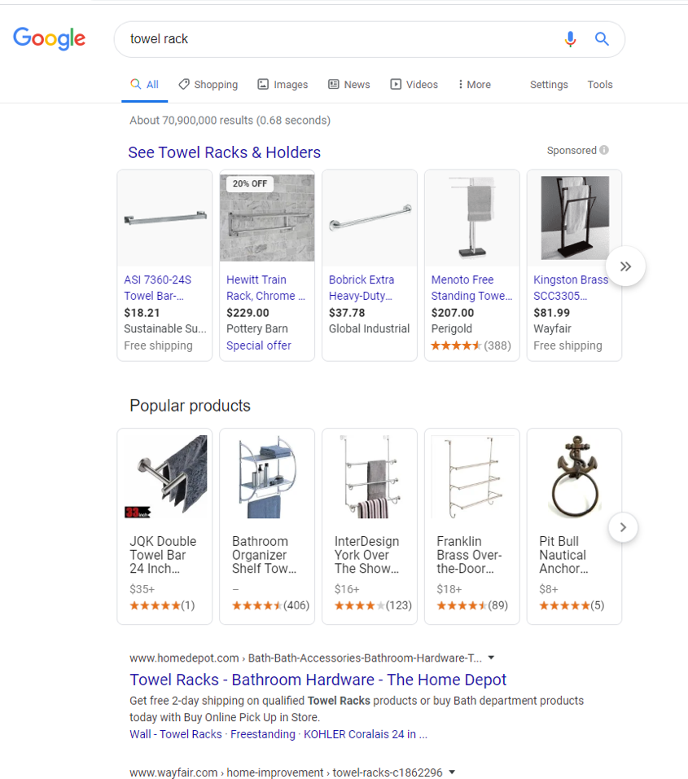The width and height of the screenshot is (688, 779).
Task: Open the Shopping tab
Action: click(208, 85)
